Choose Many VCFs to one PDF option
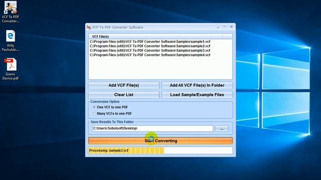 click(112, 113)
